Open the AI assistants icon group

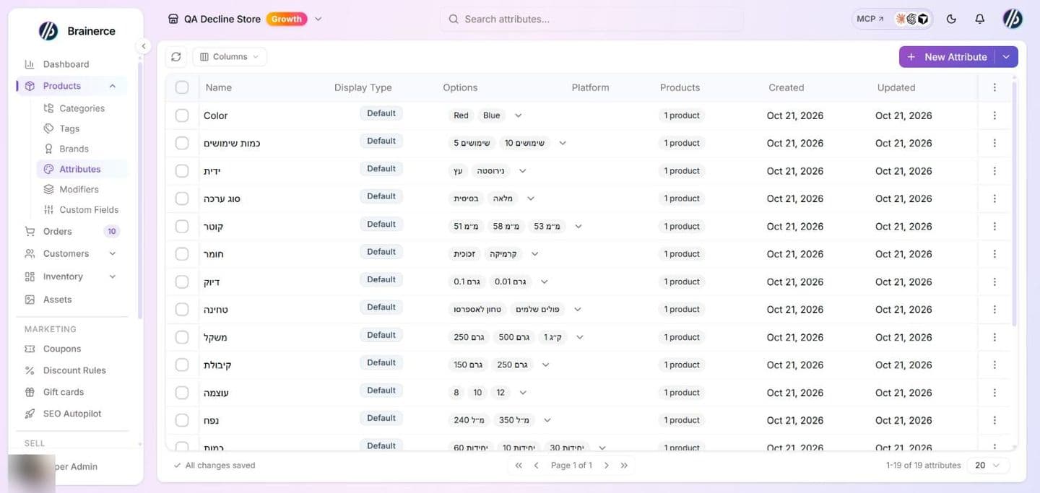coord(911,19)
